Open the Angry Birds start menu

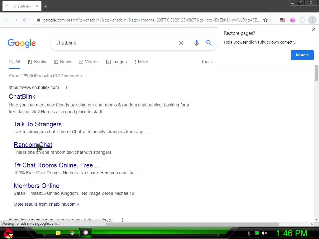pos(8,233)
